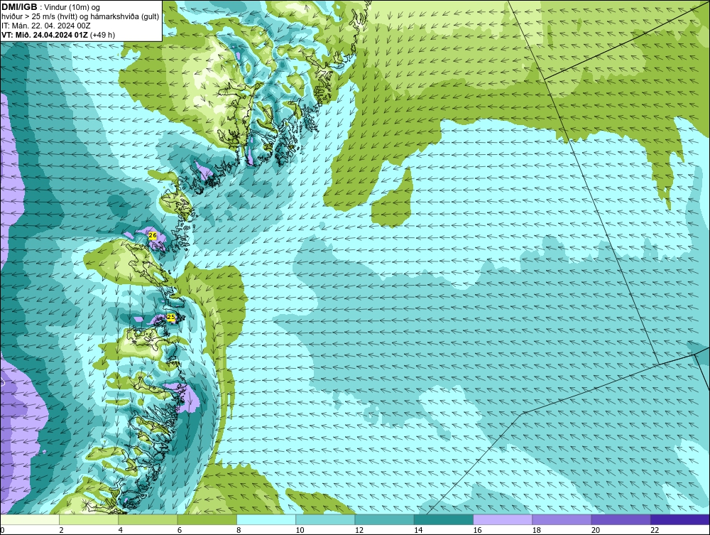Screen dimensions: 710x535
Task: Click the 20–22 m/s violet legend swatch
Action: 621,519
